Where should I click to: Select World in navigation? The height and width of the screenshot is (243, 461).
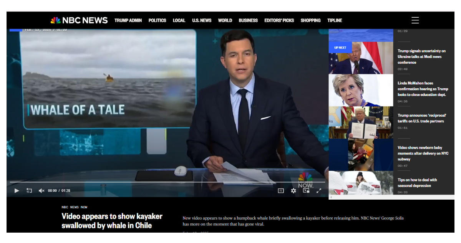225,20
